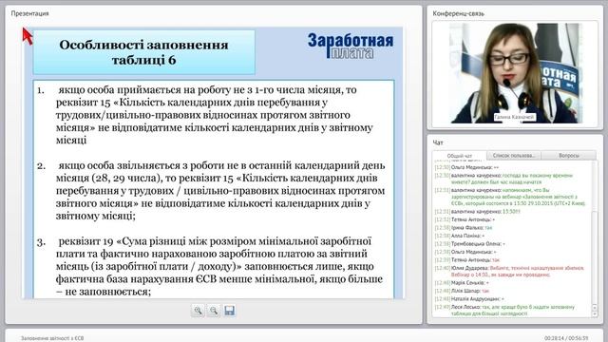Click the Галина Казначей name label on video
This screenshot has width=608, height=342.
point(515,117)
